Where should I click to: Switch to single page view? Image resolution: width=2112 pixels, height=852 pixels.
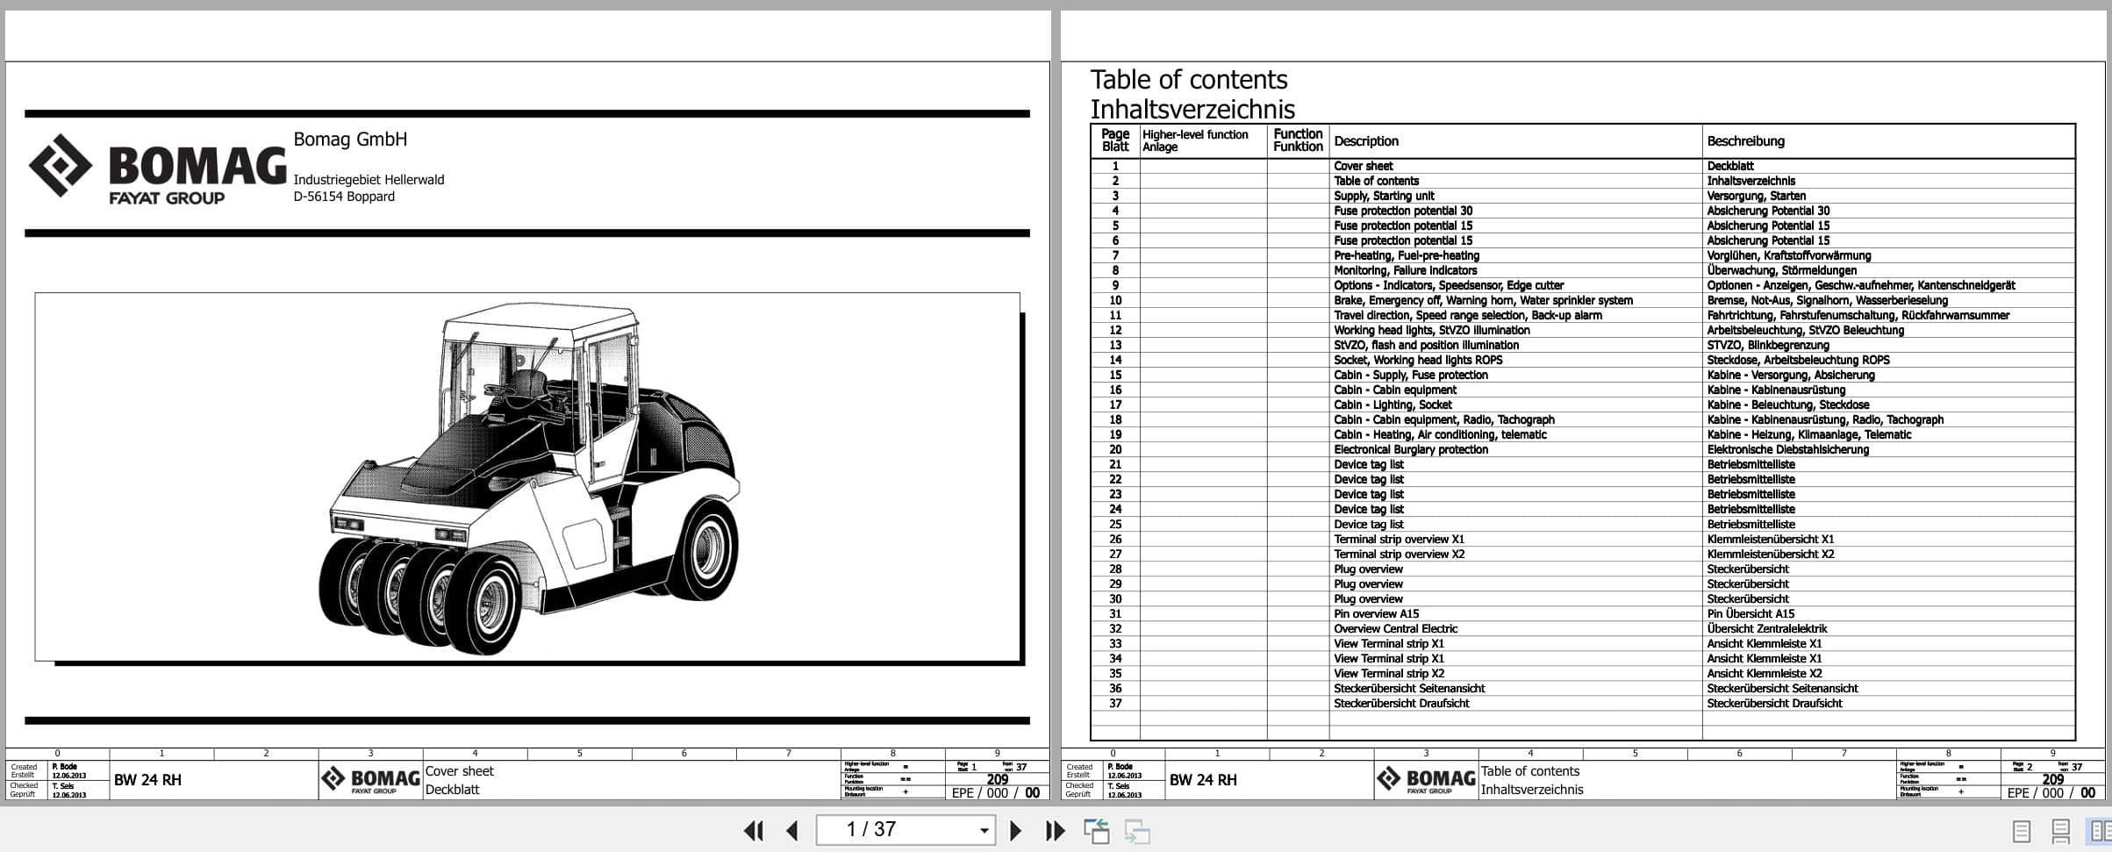pos(2021,830)
